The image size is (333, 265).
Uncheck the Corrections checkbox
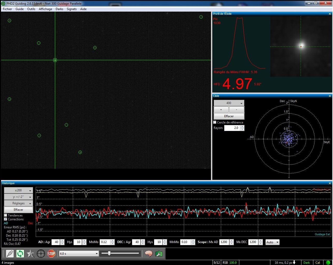[5, 219]
